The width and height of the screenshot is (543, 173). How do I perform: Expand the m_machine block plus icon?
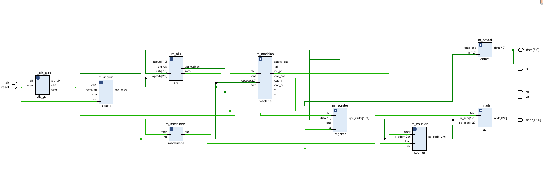261,59
